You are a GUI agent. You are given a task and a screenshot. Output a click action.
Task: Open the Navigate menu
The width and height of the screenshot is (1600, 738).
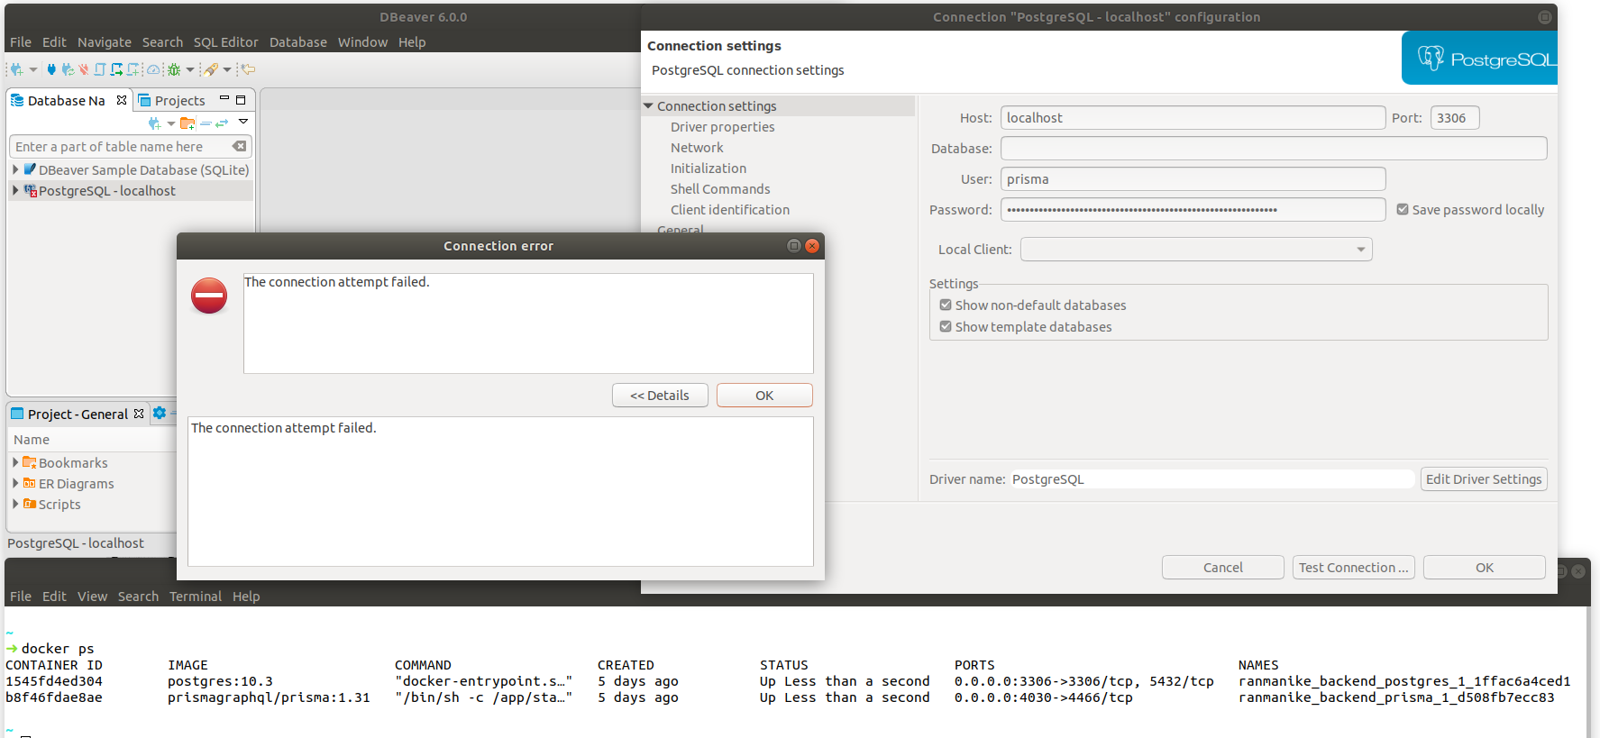(x=105, y=42)
